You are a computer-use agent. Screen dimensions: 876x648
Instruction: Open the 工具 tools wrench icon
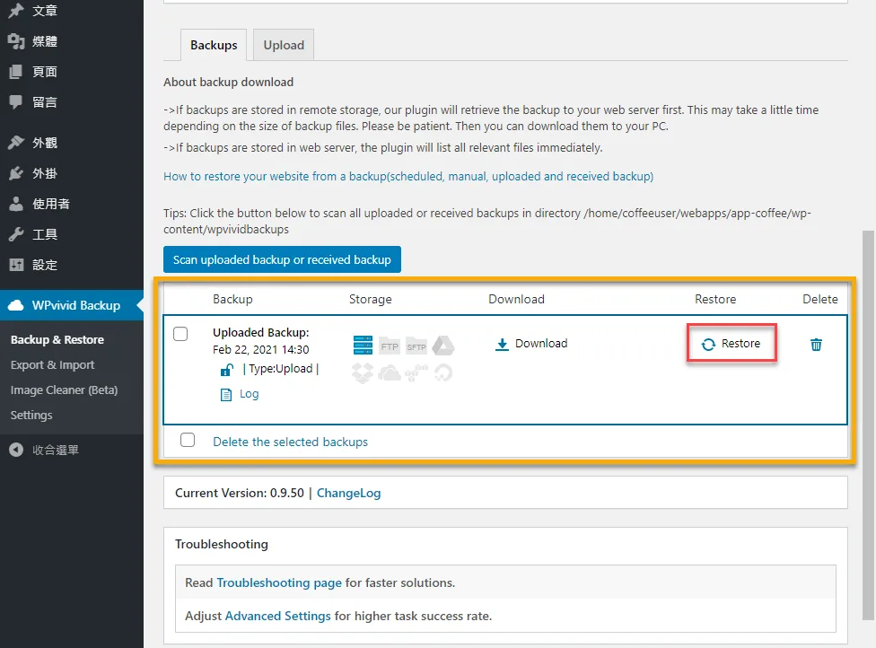[16, 234]
